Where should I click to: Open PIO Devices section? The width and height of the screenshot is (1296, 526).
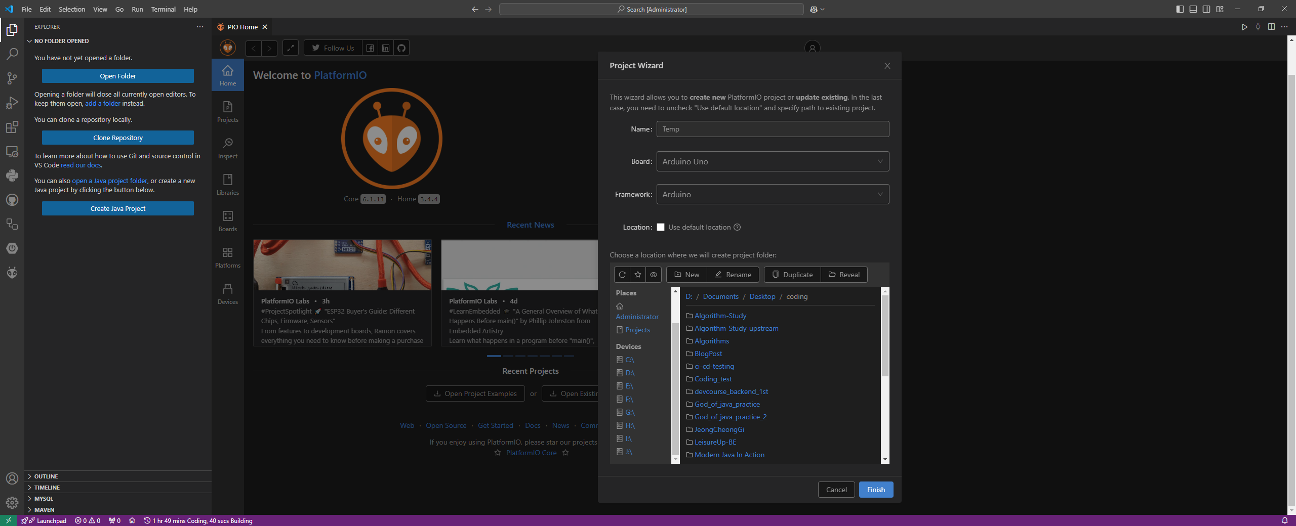coord(228,293)
